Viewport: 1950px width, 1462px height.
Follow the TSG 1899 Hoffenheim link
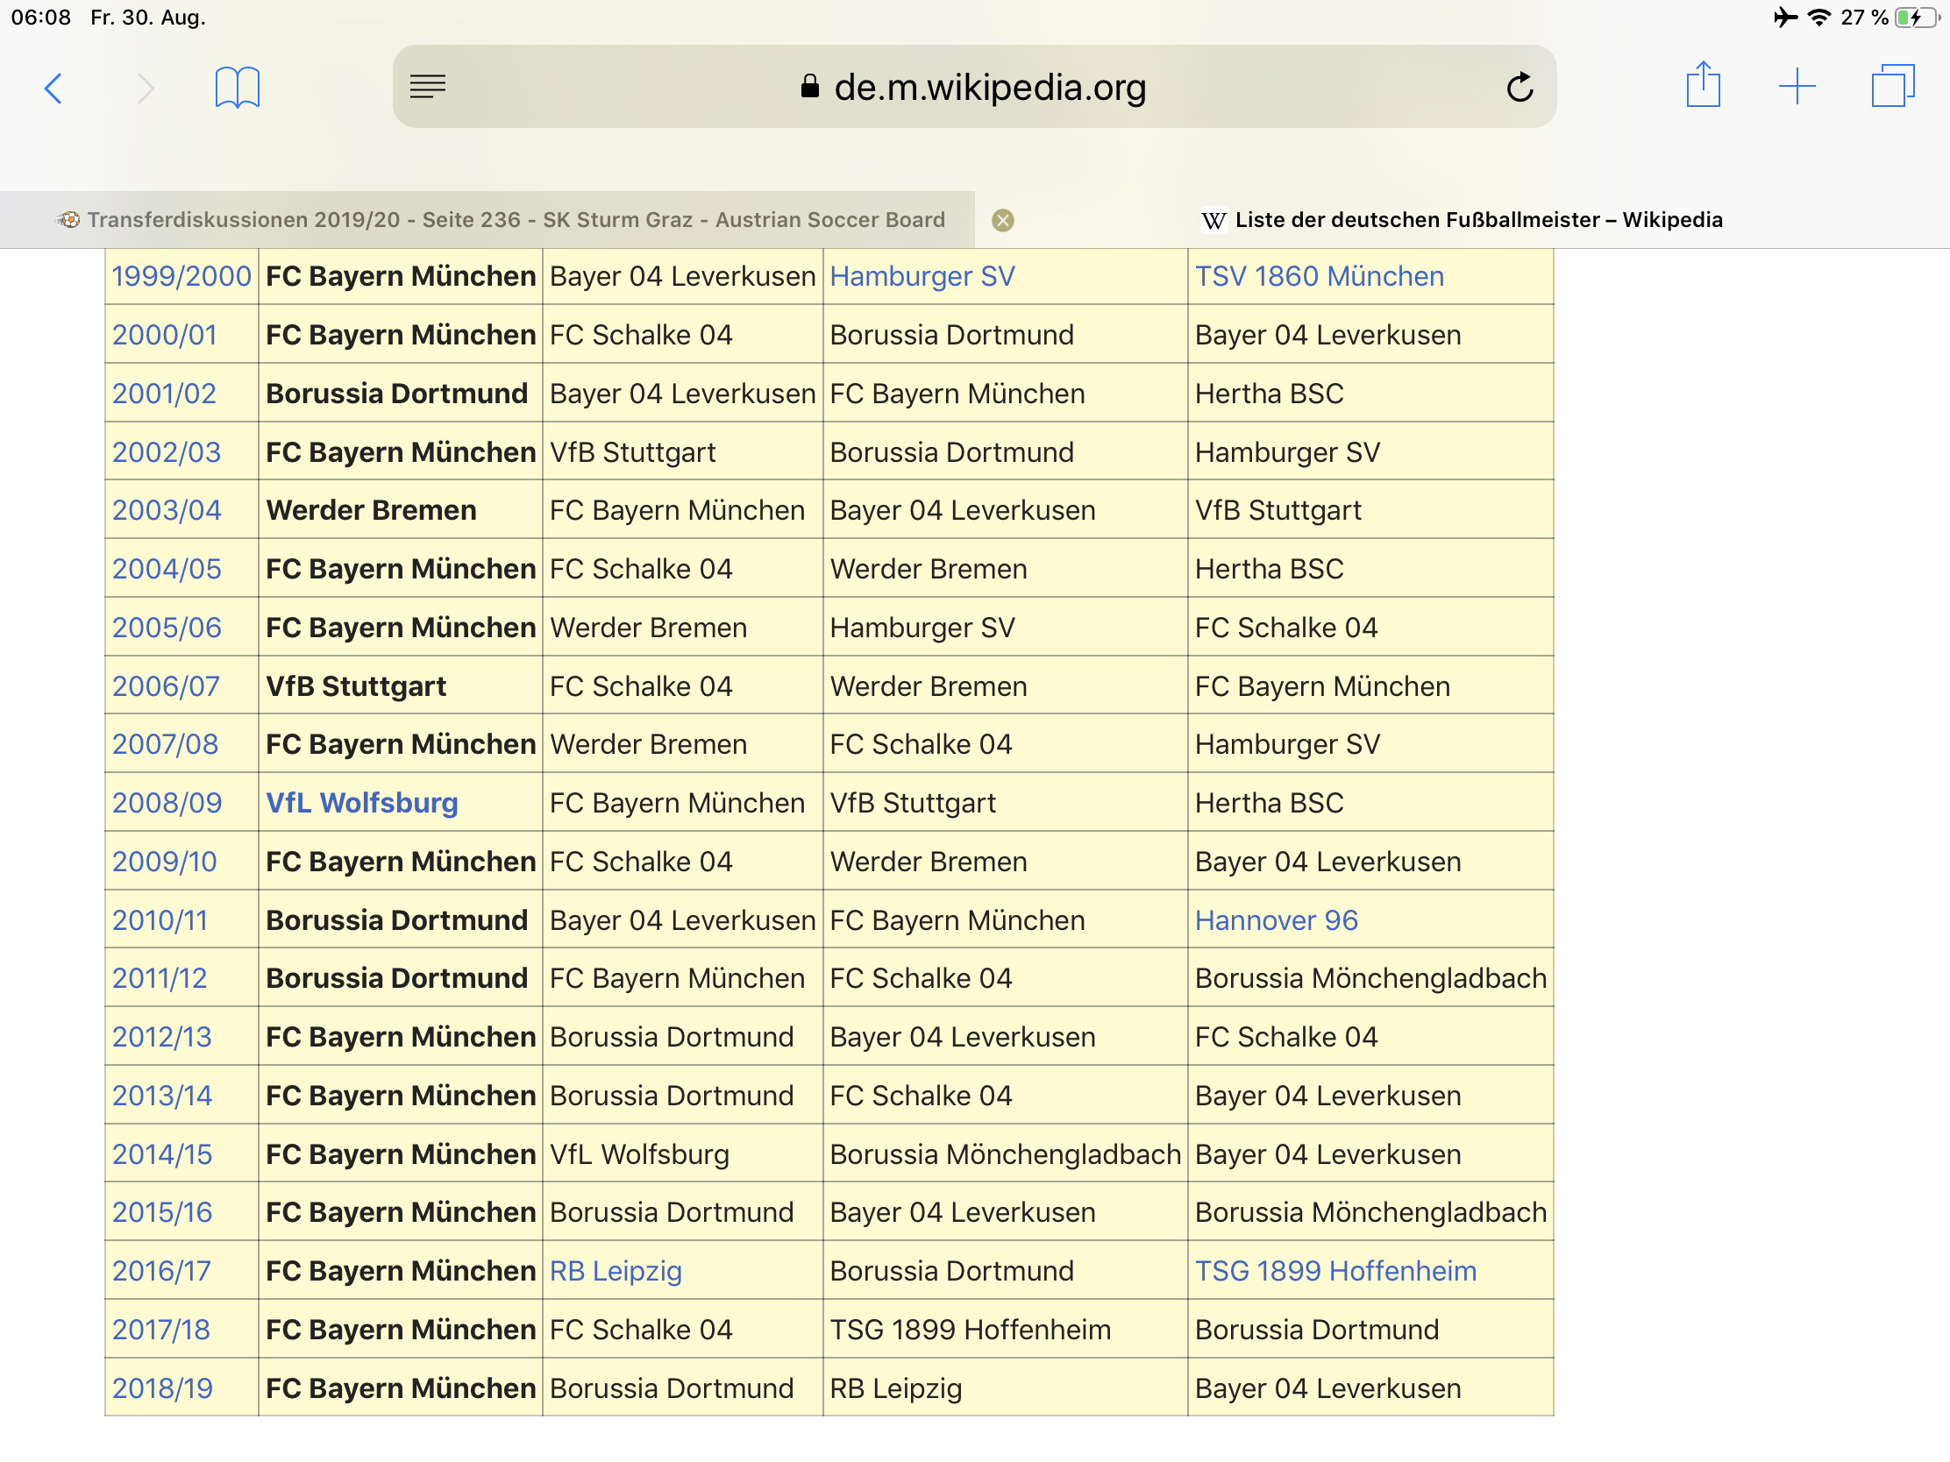(1334, 1271)
